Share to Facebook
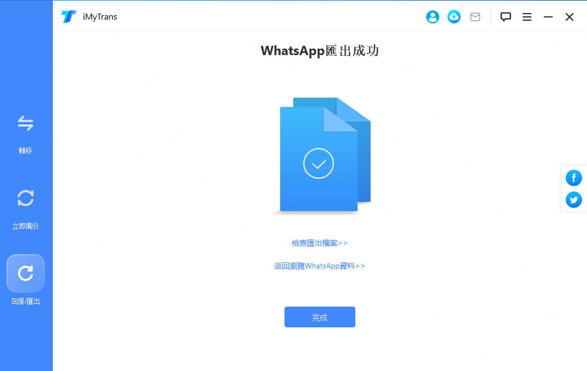Image resolution: width=587 pixels, height=371 pixels. point(573,177)
